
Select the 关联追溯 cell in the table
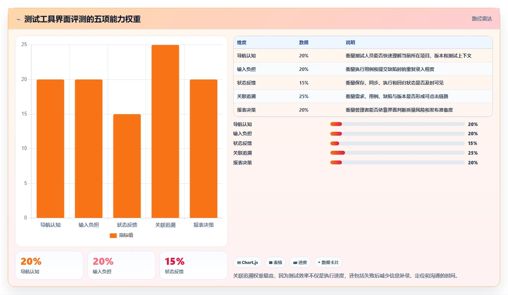(x=246, y=97)
